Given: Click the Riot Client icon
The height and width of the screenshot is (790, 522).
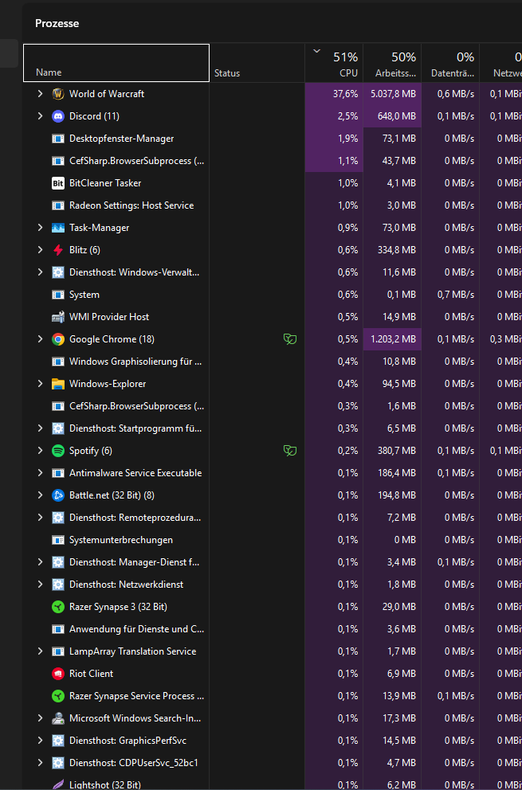Looking at the screenshot, I should pos(58,674).
